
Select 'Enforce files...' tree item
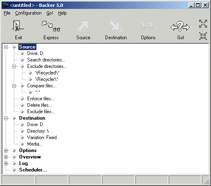[41, 99]
